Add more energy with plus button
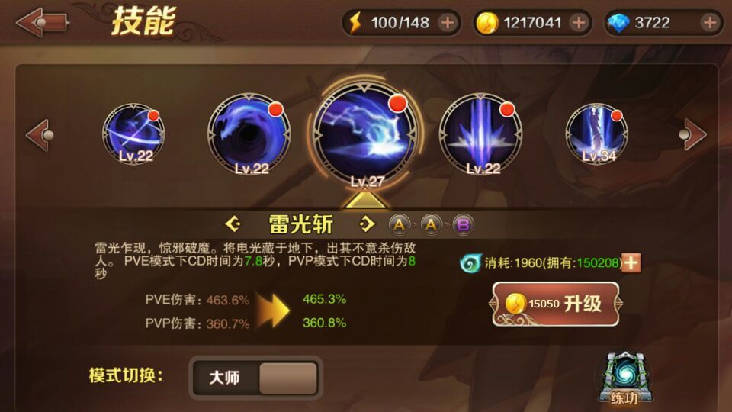 tap(448, 22)
